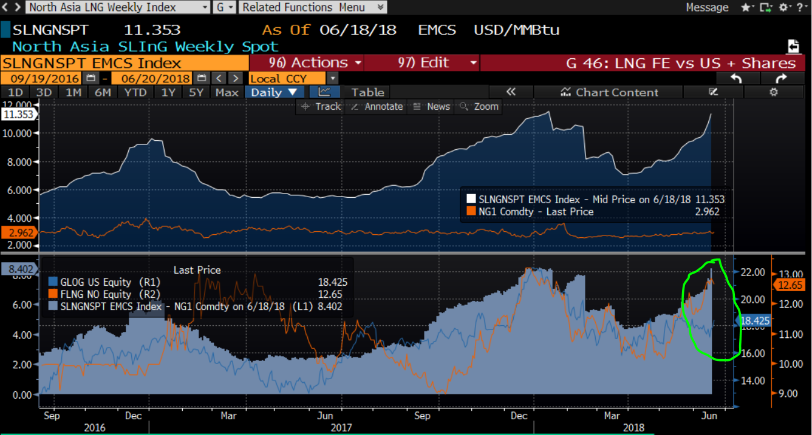
Task: Open the help question mark menu
Action: pos(801,7)
